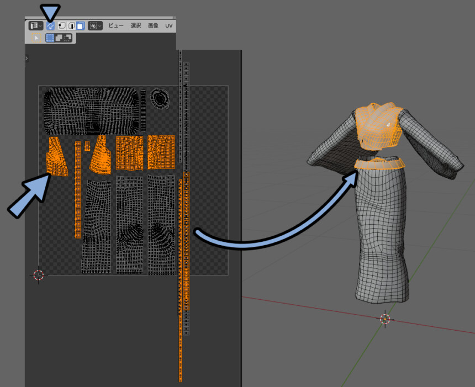
Task: Open the sticky selection mode dropdown
Action: 95,26
